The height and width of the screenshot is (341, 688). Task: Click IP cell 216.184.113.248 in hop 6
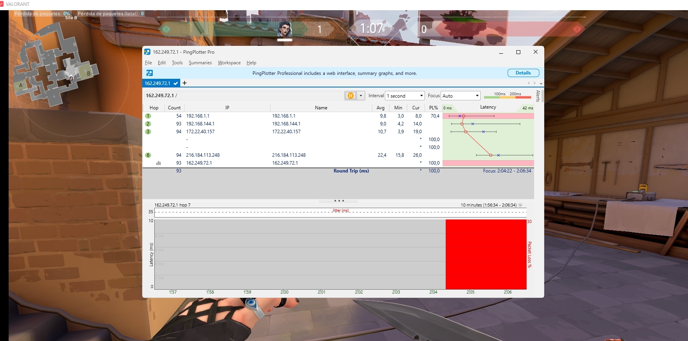pos(203,155)
